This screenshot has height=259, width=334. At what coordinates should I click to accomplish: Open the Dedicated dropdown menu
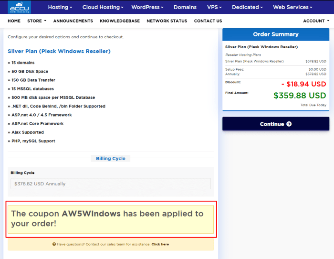tap(247, 7)
